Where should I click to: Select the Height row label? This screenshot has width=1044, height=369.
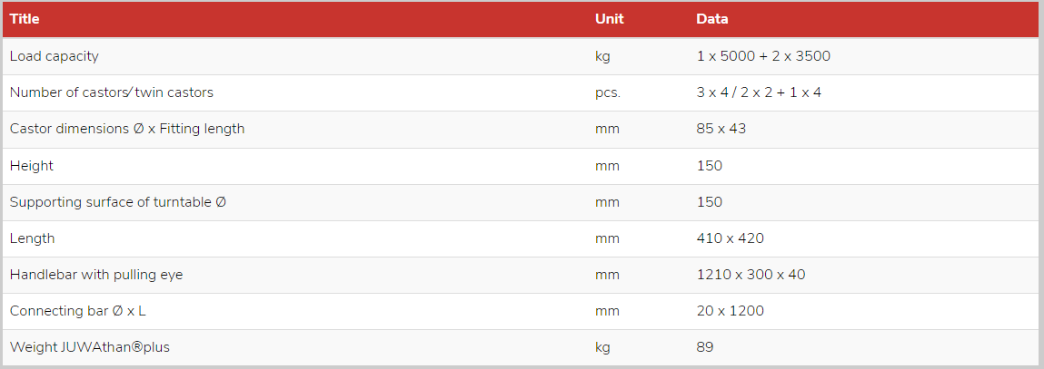[x=31, y=166]
